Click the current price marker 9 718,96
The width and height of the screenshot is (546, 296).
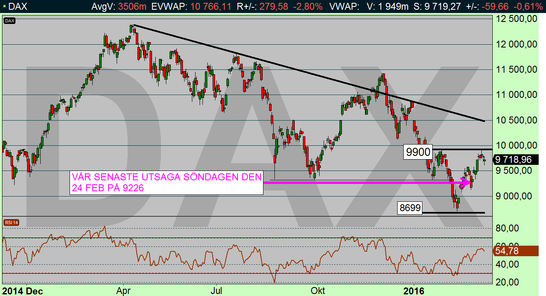[515, 160]
